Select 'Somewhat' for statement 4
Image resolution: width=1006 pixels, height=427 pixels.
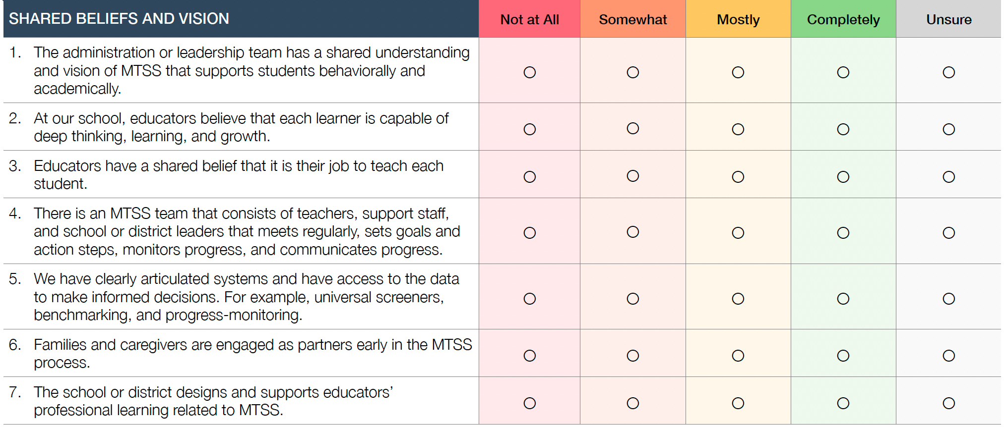(632, 232)
